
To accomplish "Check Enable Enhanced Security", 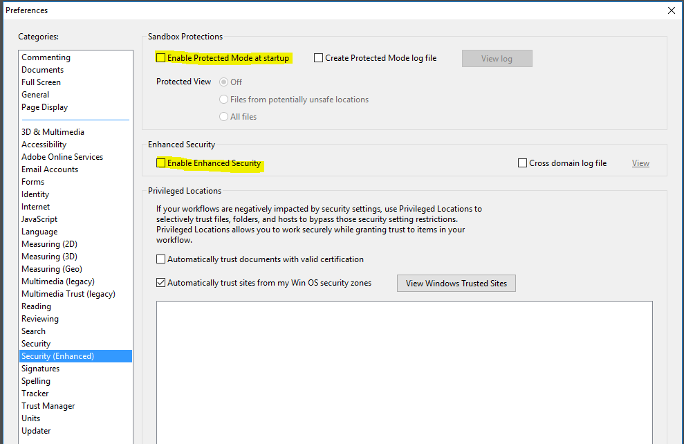I will coord(161,163).
